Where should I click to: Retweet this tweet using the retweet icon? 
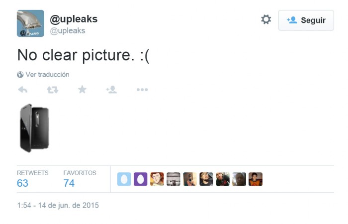pyautogui.click(x=53, y=90)
